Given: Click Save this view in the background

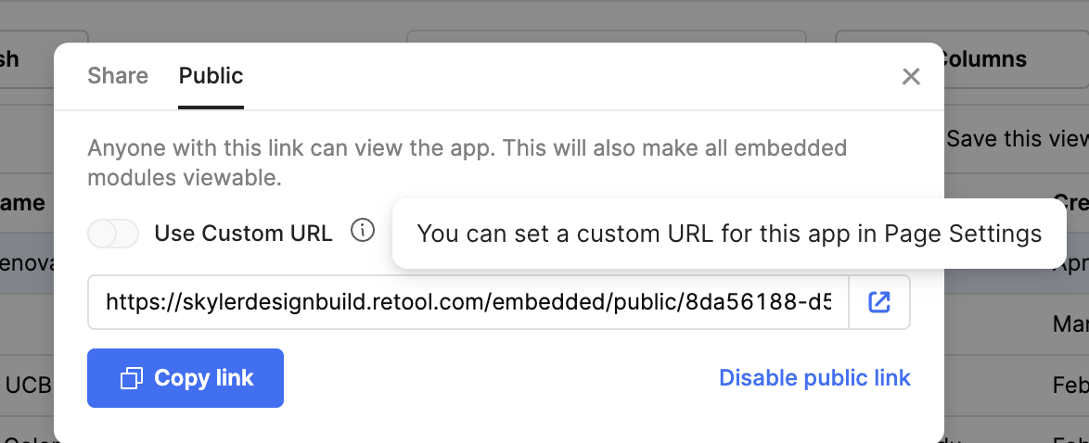Looking at the screenshot, I should (1017, 138).
